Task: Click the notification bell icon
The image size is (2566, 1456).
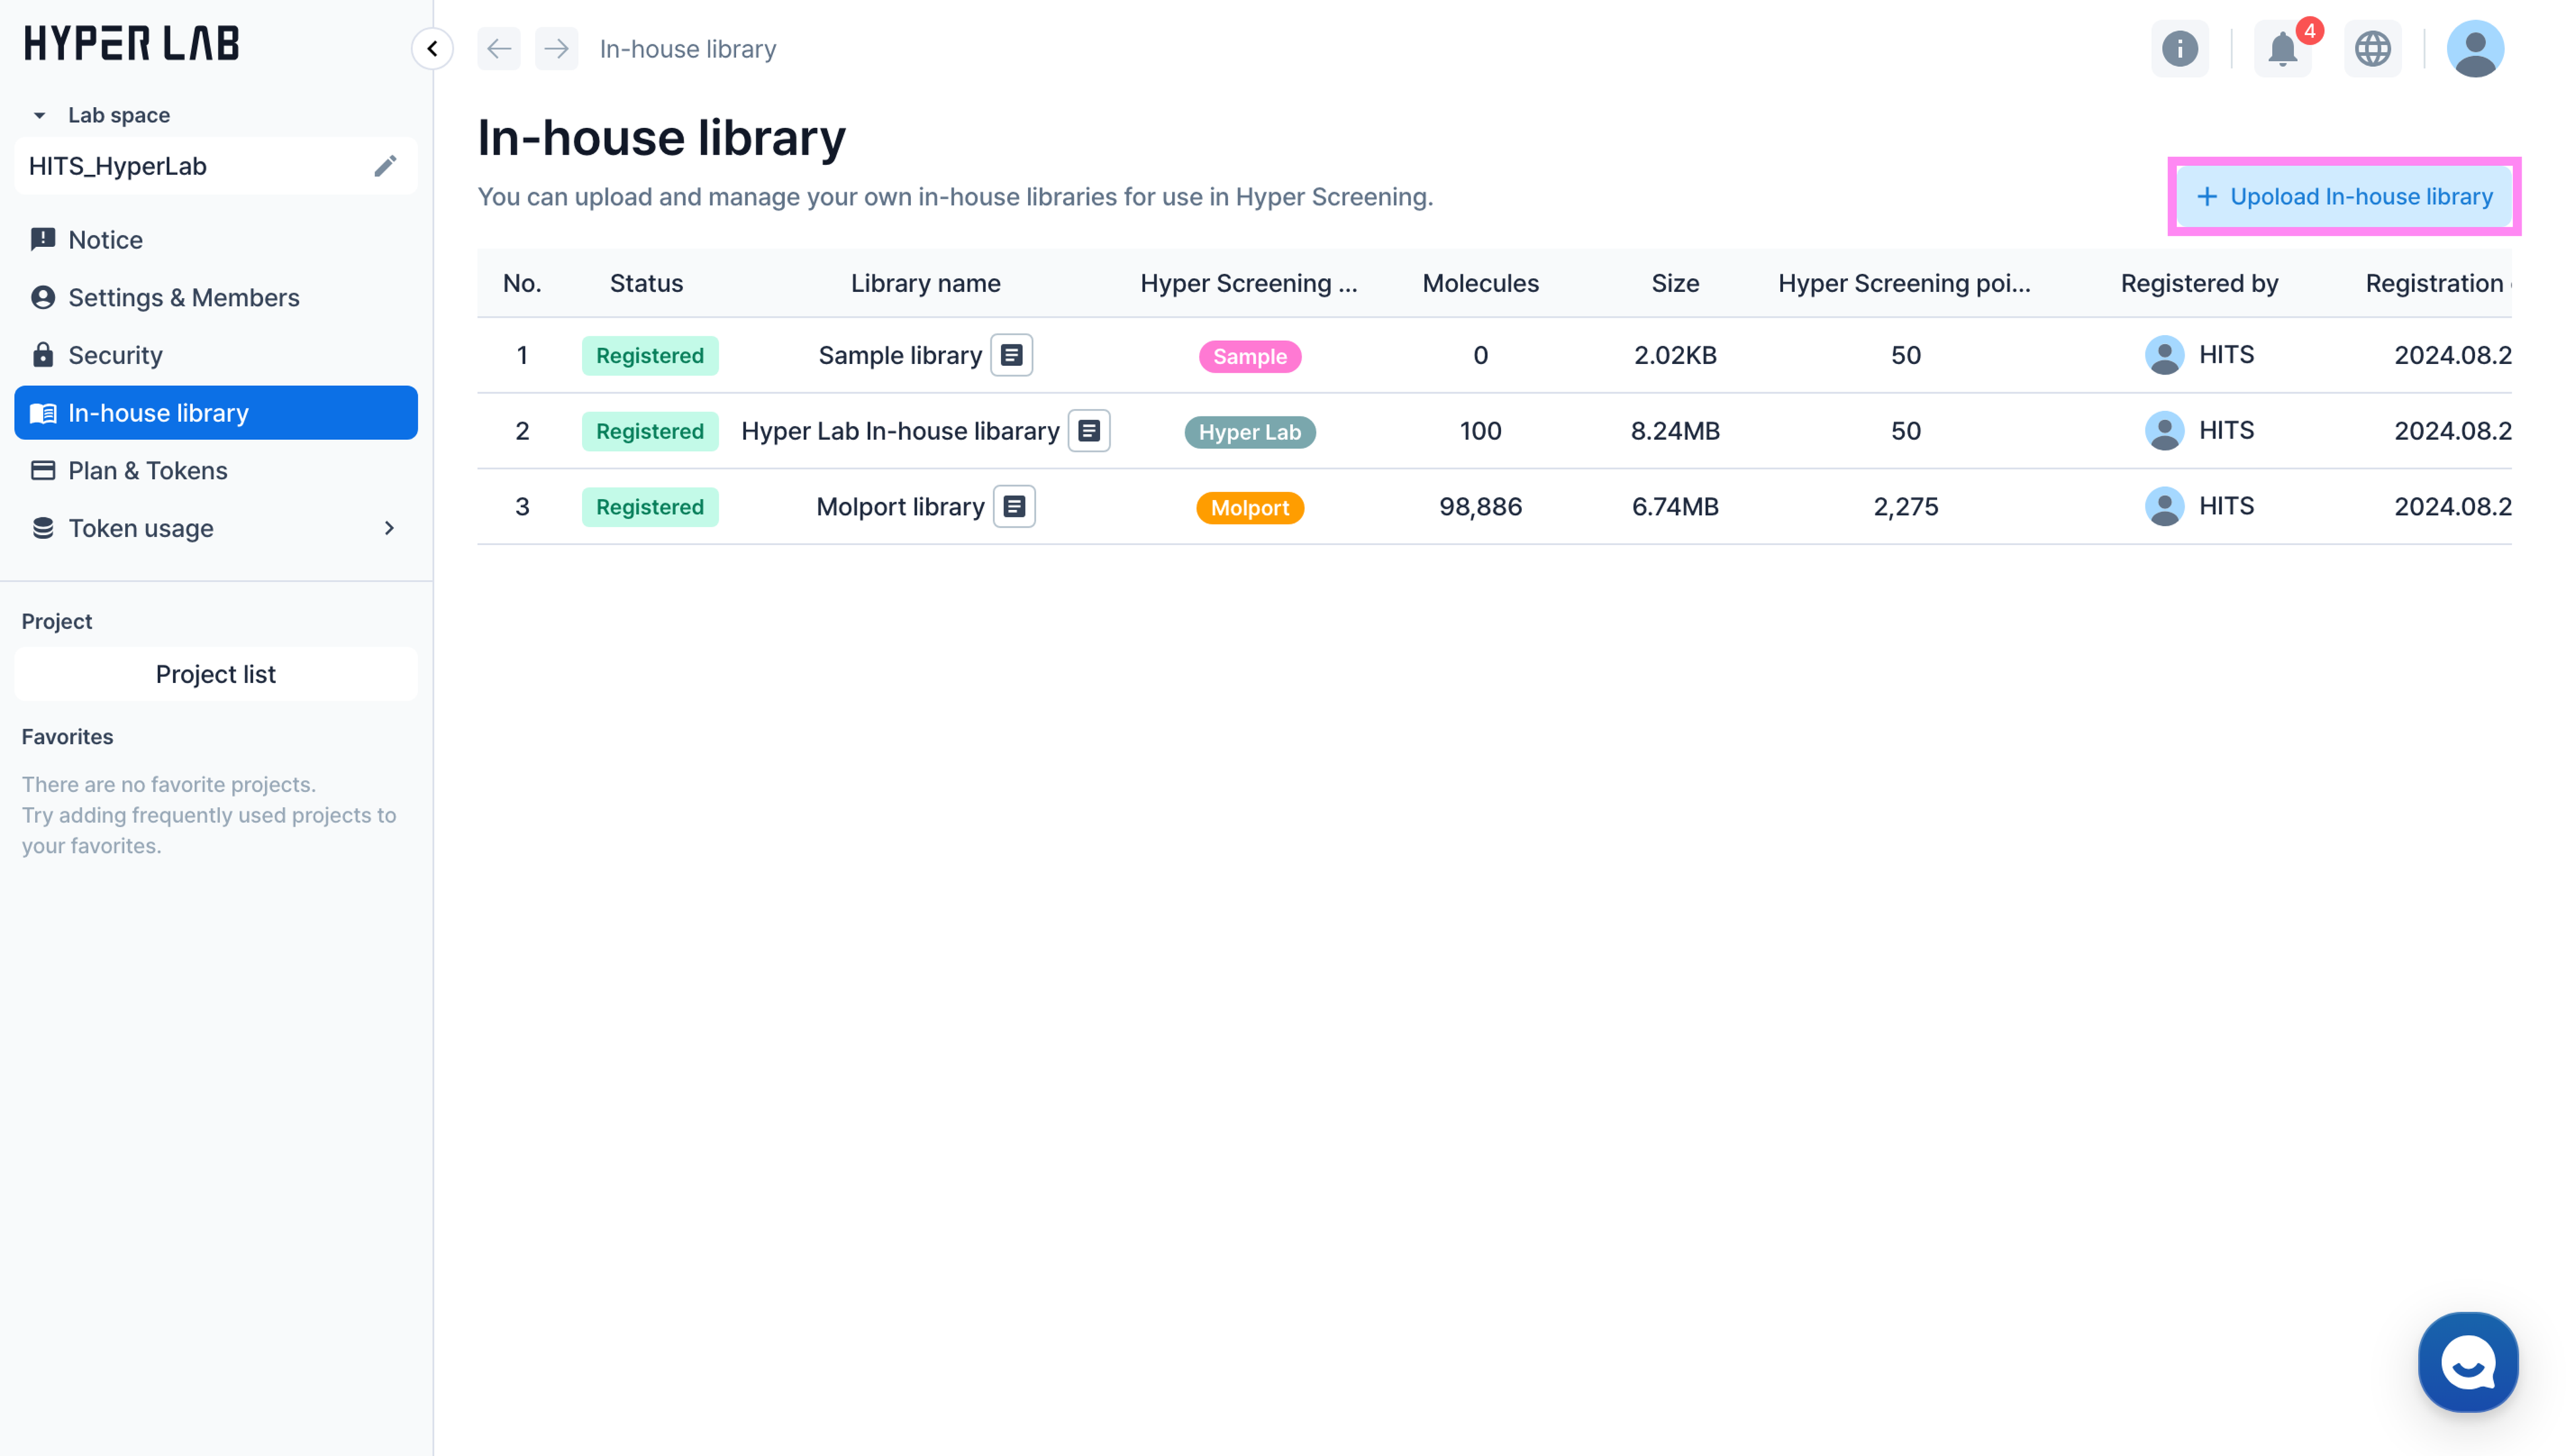Action: (x=2281, y=49)
